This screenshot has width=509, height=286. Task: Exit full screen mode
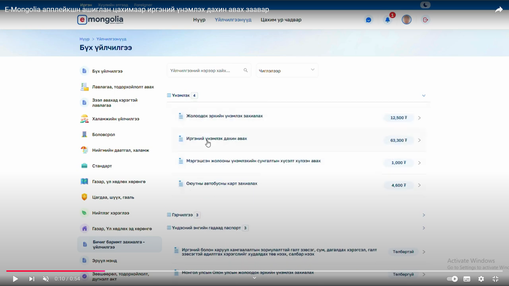[x=495, y=279]
